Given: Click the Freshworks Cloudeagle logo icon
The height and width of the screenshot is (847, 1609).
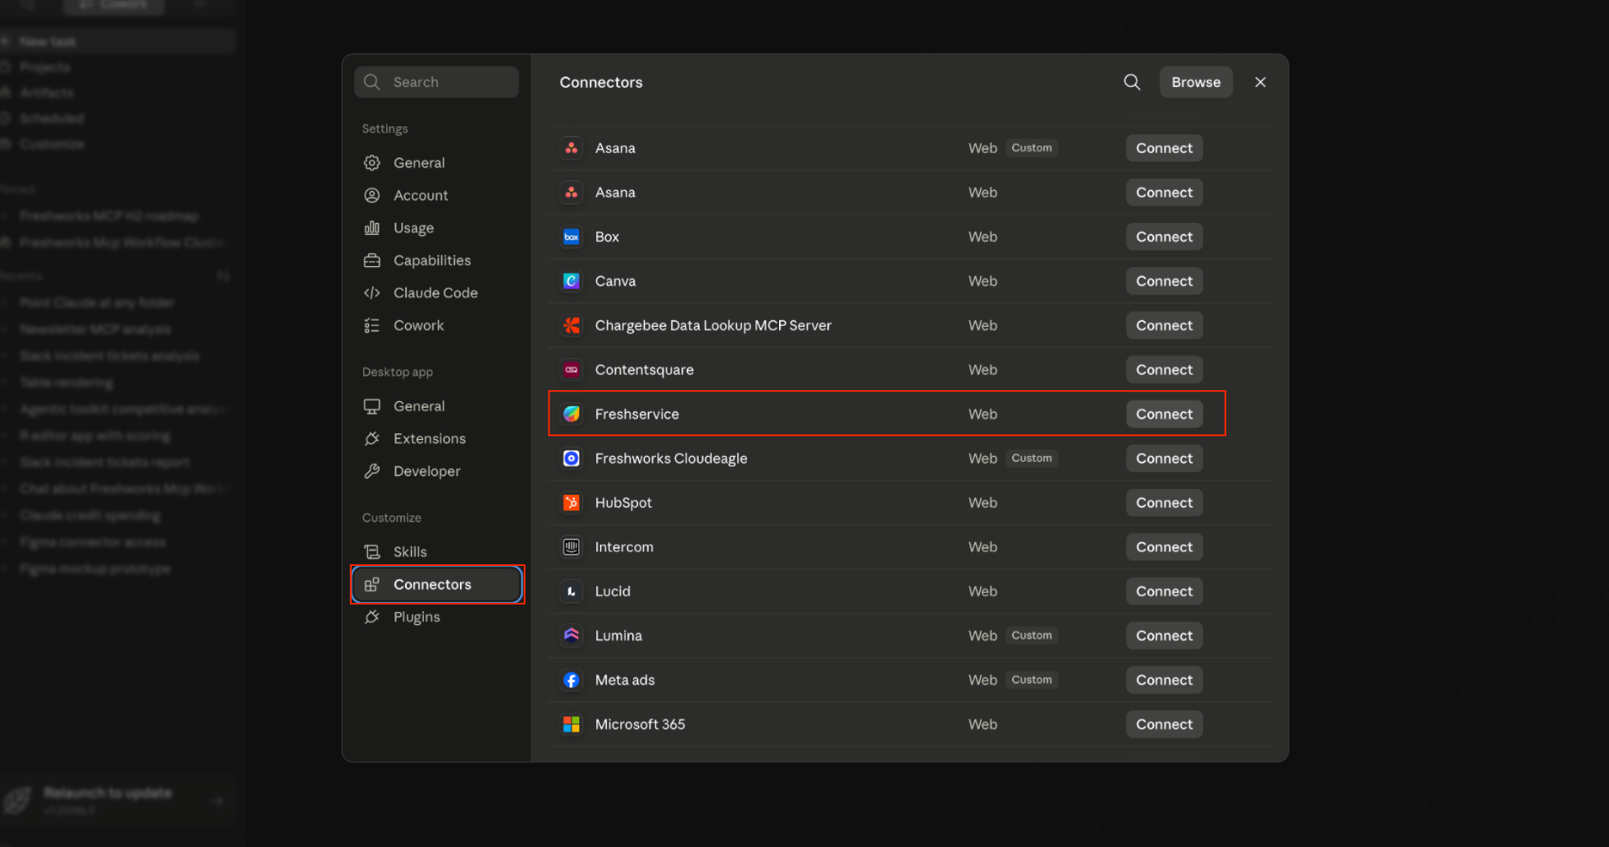Looking at the screenshot, I should [572, 458].
